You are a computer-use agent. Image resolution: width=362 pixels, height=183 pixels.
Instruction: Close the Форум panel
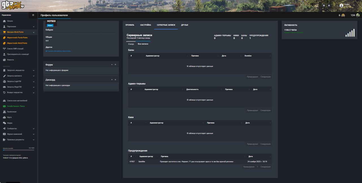pos(115,65)
